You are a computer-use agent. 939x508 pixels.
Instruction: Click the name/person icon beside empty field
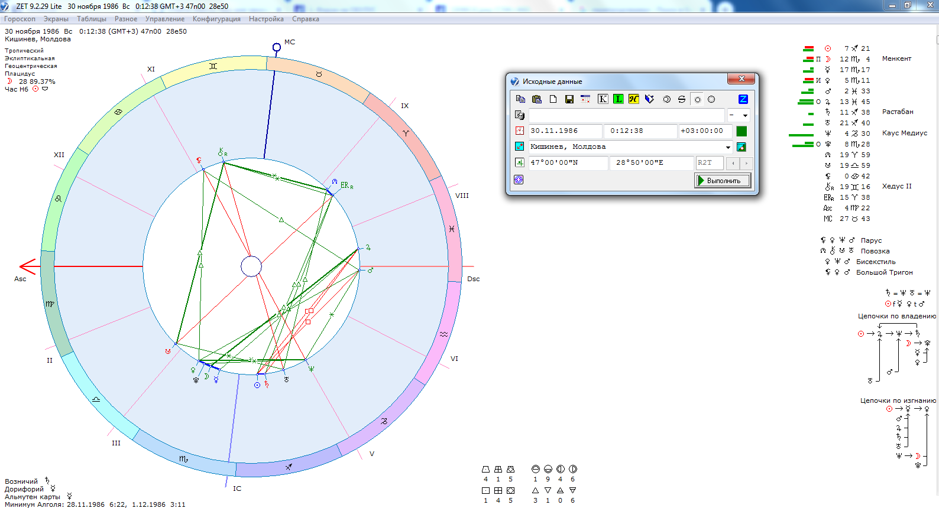(519, 115)
